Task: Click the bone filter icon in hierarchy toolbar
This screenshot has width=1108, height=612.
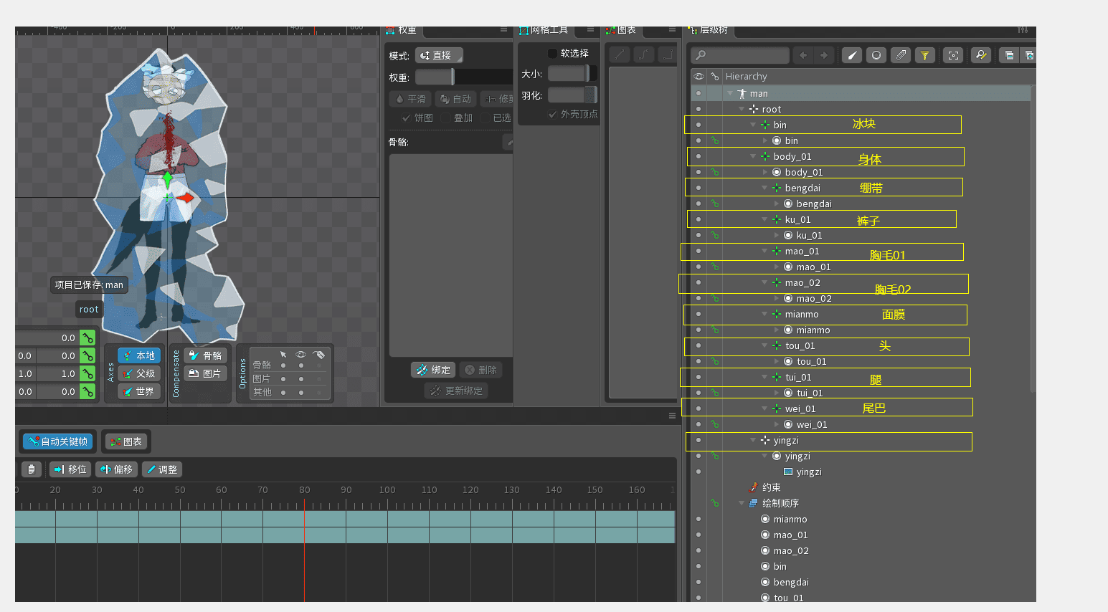Action: (x=852, y=55)
